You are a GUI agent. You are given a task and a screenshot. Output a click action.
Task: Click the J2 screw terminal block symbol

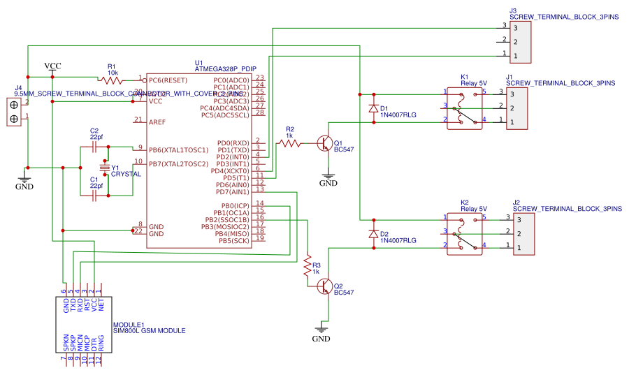tap(524, 234)
